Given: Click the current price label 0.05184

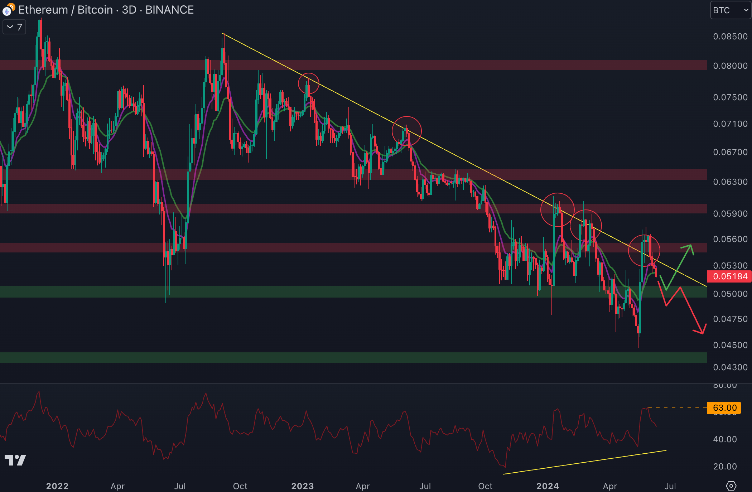Looking at the screenshot, I should coord(729,276).
